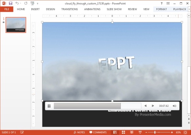Repeat the last action
The width and height of the screenshot is (191, 135).
pos(26,3)
